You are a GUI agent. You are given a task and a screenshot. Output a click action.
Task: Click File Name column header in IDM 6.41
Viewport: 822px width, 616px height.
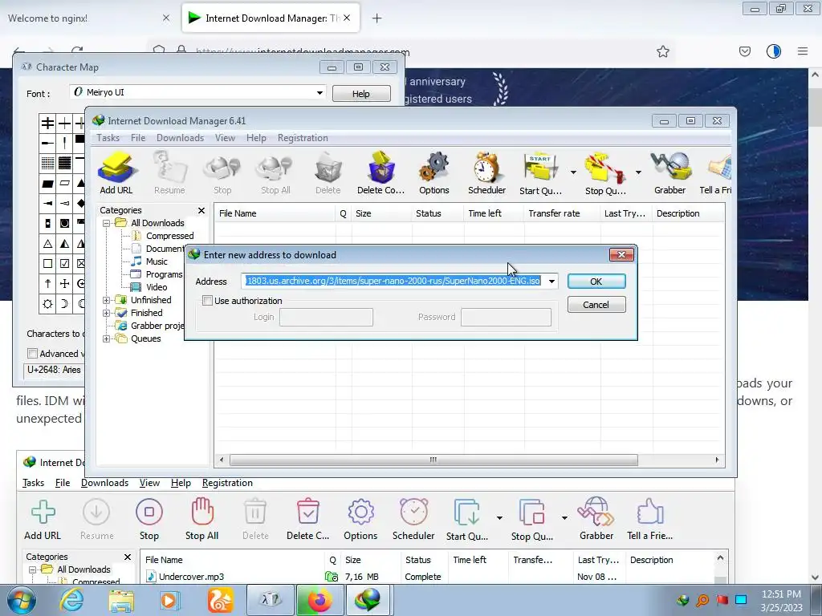click(275, 213)
